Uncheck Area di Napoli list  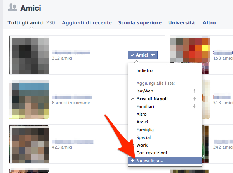165,99
